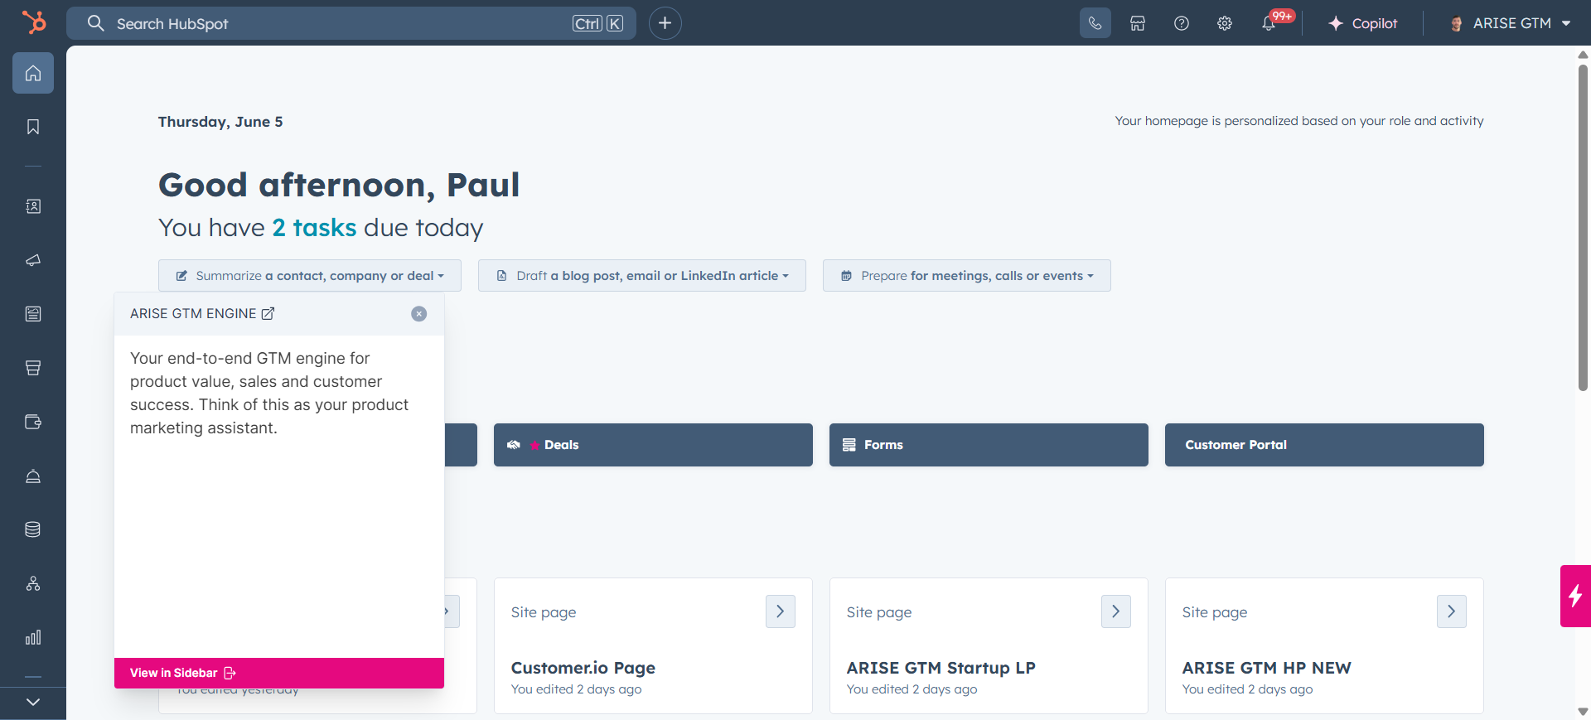
Task: Open Data management database icon in sidebar
Action: pos(33,529)
